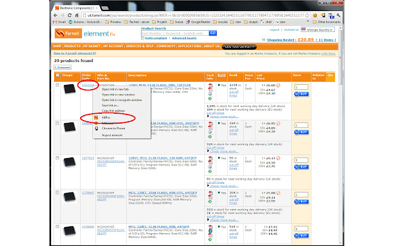Open the Change Country dropdown
The height and width of the screenshot is (246, 394).
pyautogui.click(x=318, y=30)
